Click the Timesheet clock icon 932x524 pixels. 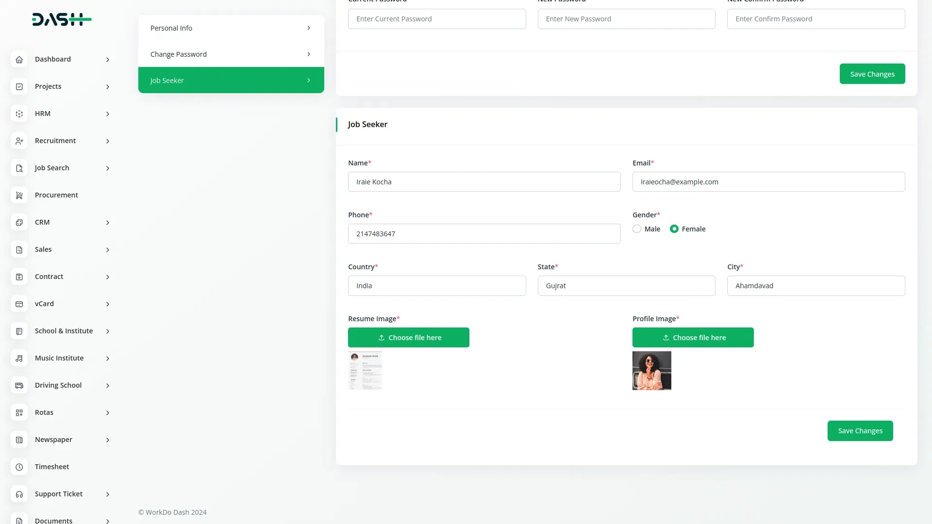pos(19,467)
